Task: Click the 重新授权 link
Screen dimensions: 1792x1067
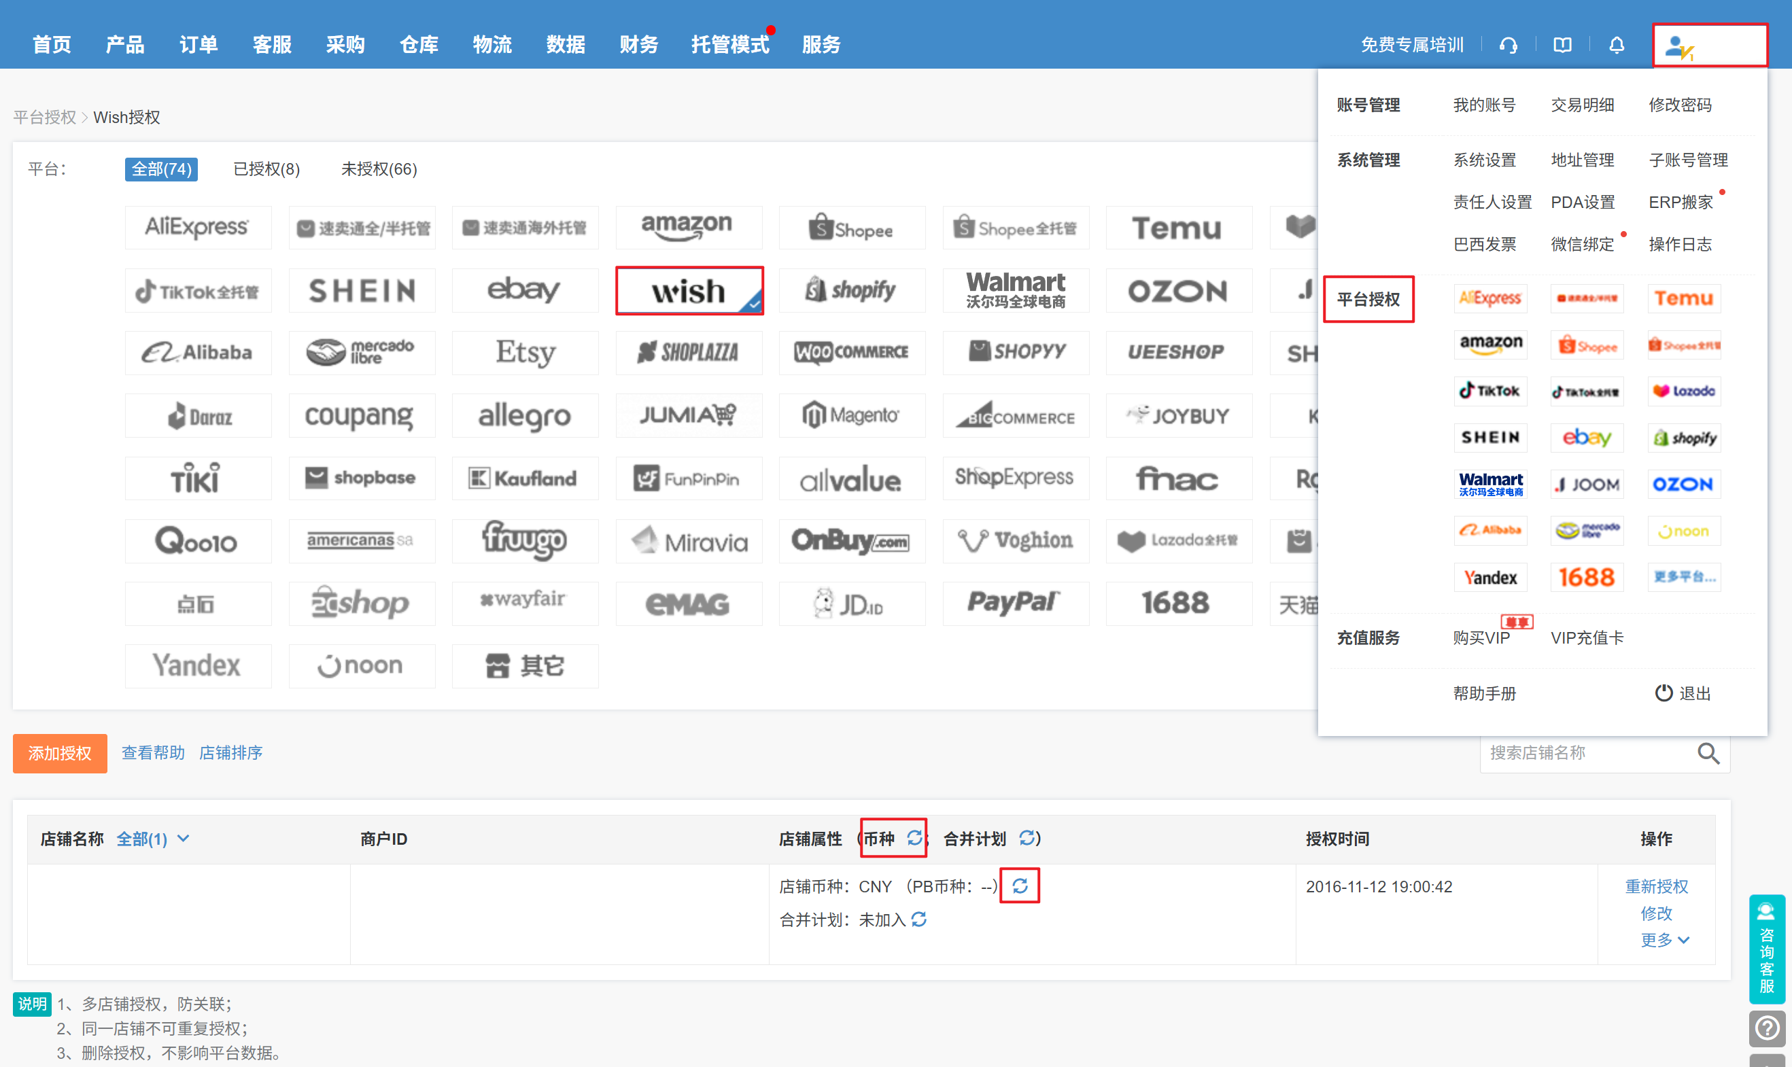Action: pyautogui.click(x=1656, y=886)
